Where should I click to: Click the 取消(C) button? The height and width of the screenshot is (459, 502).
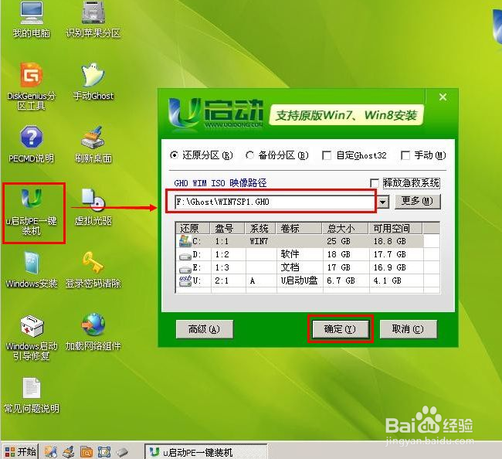coord(408,329)
